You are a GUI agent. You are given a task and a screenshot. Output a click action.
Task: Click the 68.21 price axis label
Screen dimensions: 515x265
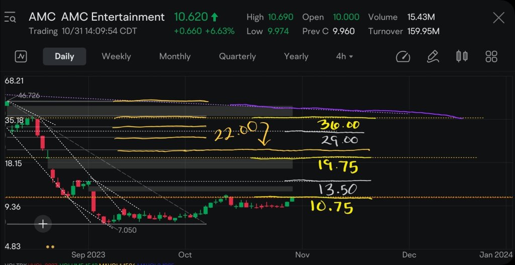(x=14, y=81)
